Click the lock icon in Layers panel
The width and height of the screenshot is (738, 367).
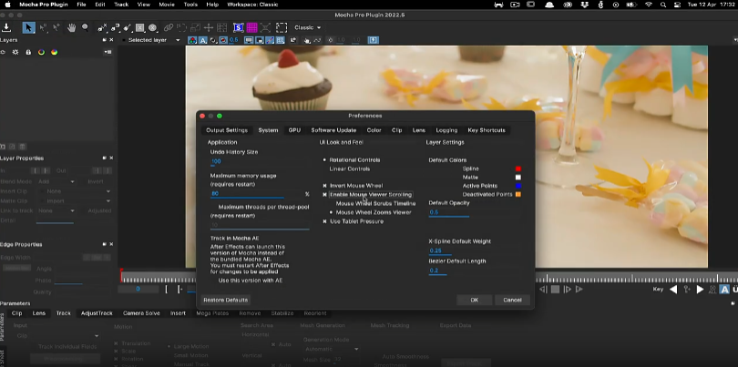pyautogui.click(x=28, y=52)
